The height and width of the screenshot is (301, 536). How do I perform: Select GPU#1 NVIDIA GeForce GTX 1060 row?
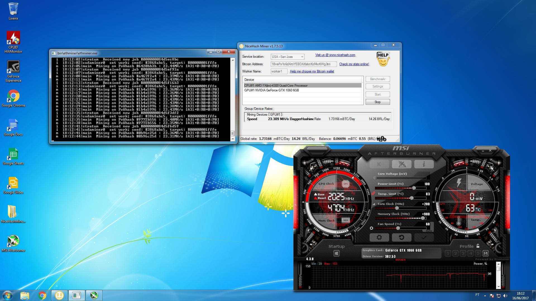click(x=303, y=90)
